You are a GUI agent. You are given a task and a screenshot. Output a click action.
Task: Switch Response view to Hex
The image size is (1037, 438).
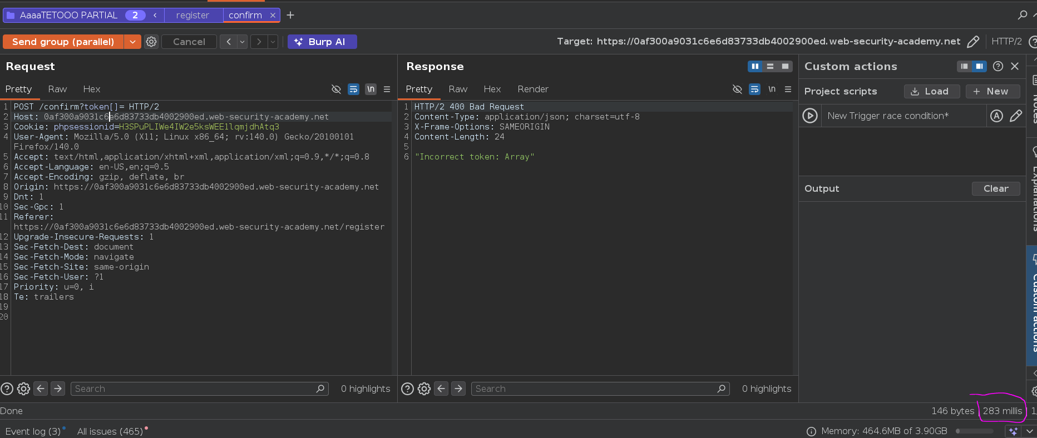click(x=492, y=89)
